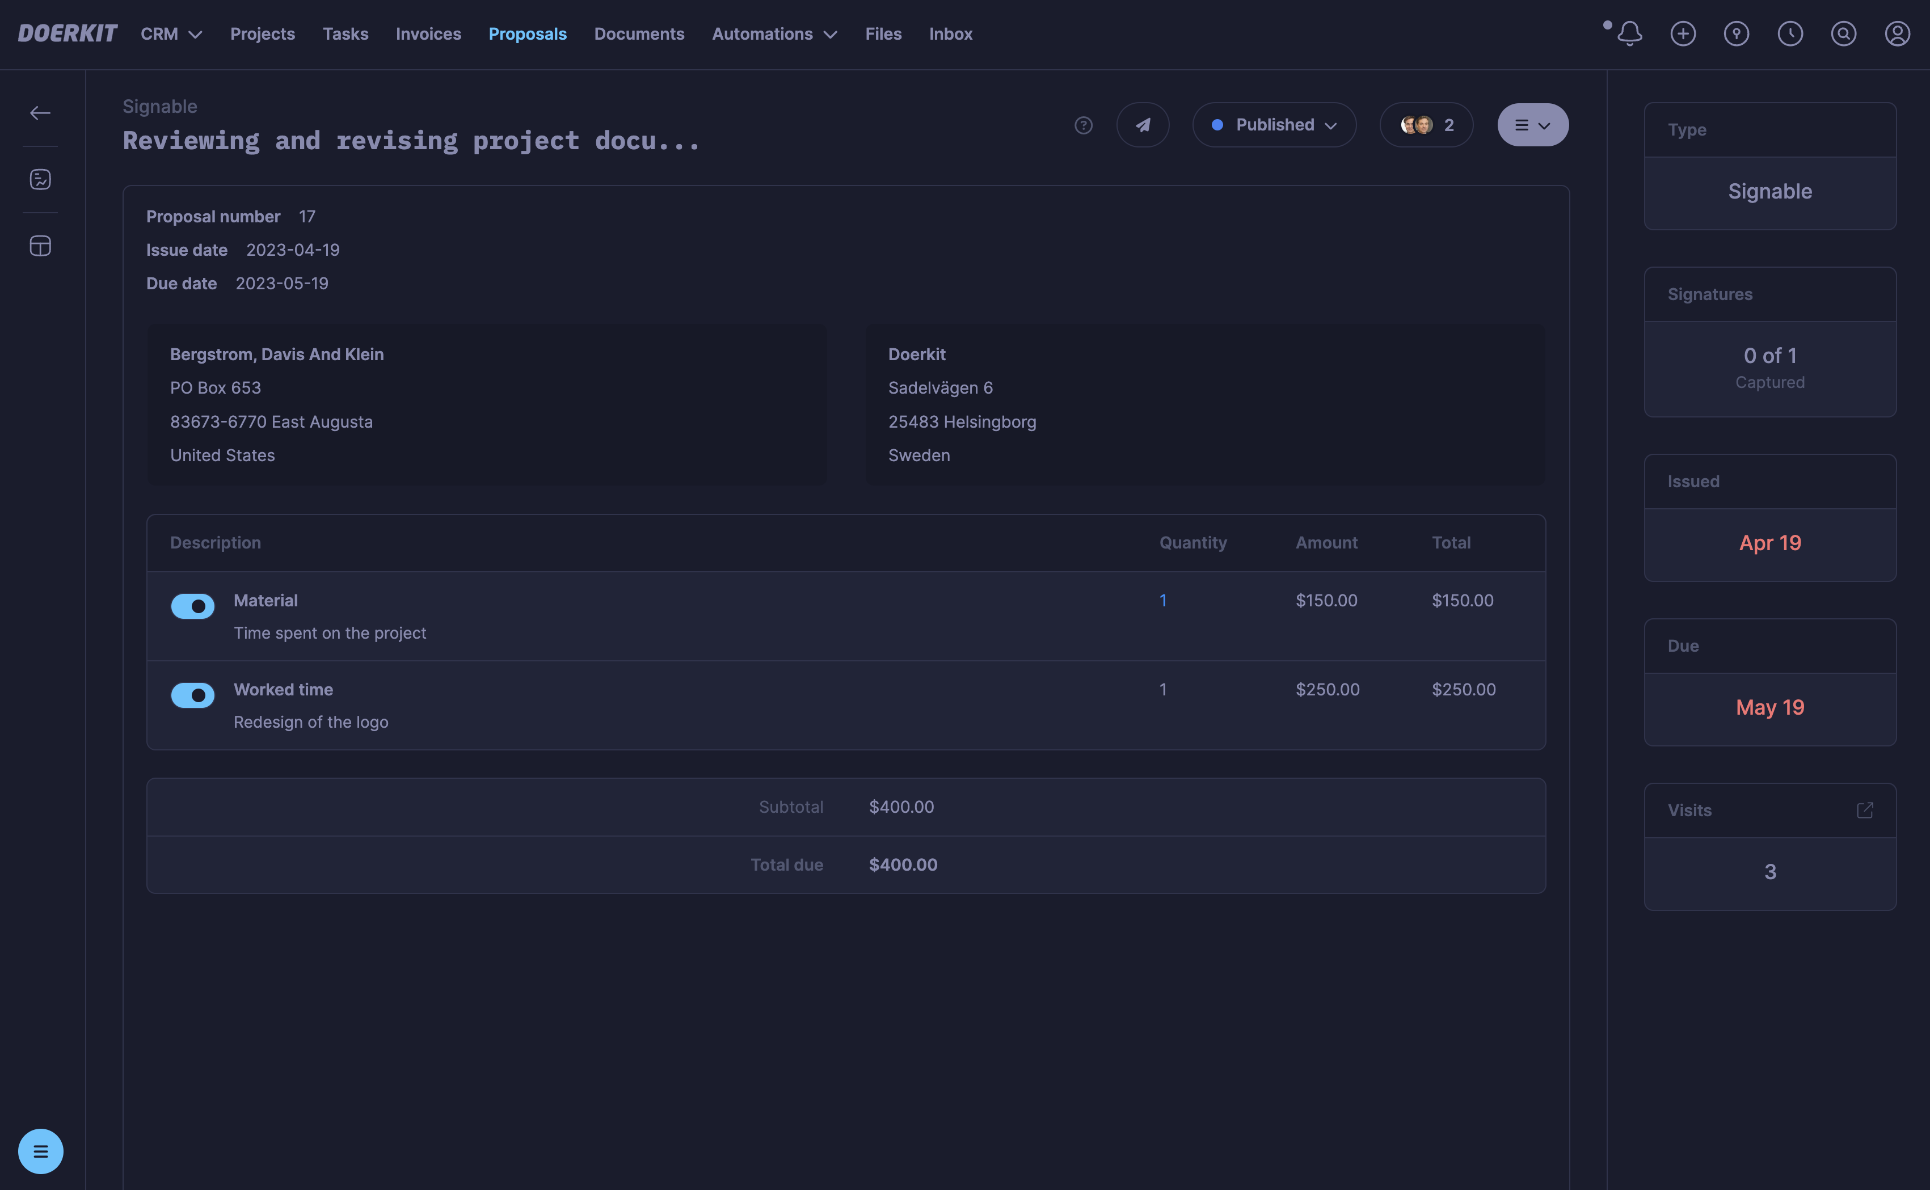Viewport: 1930px width, 1190px height.
Task: Open the layout template sidebar icon
Action: click(40, 246)
